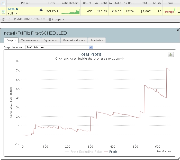Open the Favourite Games tab
180x160 pixels.
(x=74, y=40)
